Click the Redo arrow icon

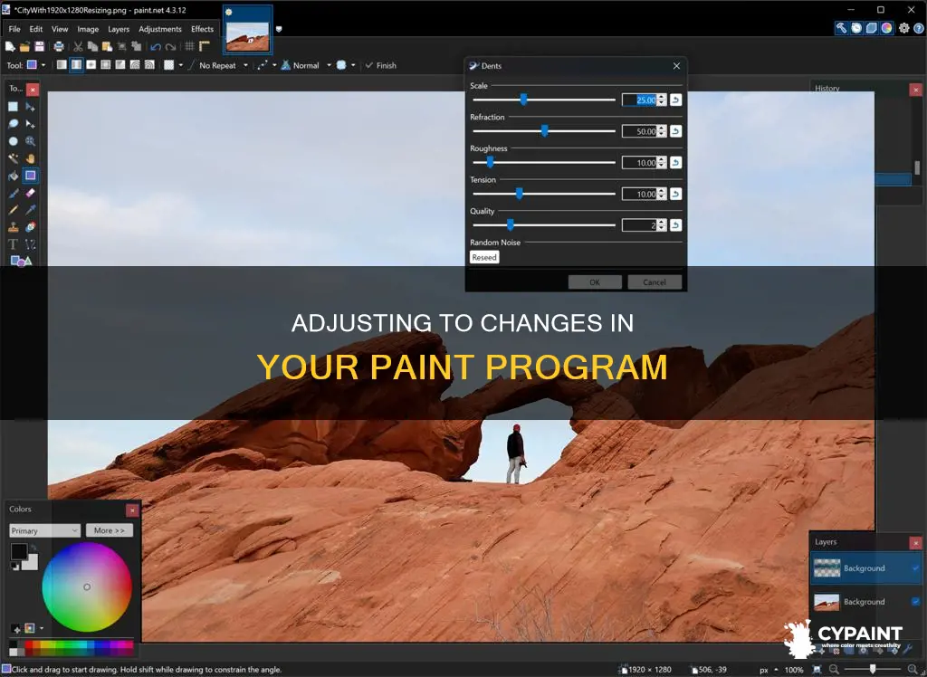point(170,47)
